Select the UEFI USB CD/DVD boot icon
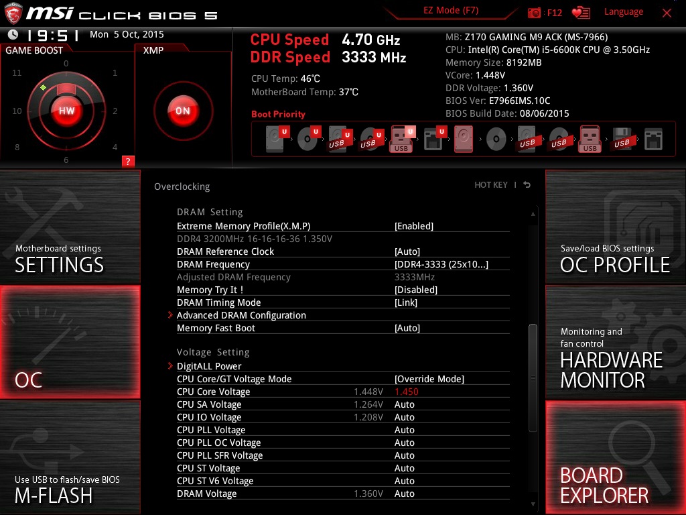 [x=371, y=139]
